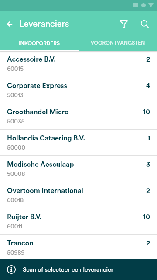The height and width of the screenshot is (280, 157).
Task: Open Corporate Express supplier entry
Action: click(78, 90)
